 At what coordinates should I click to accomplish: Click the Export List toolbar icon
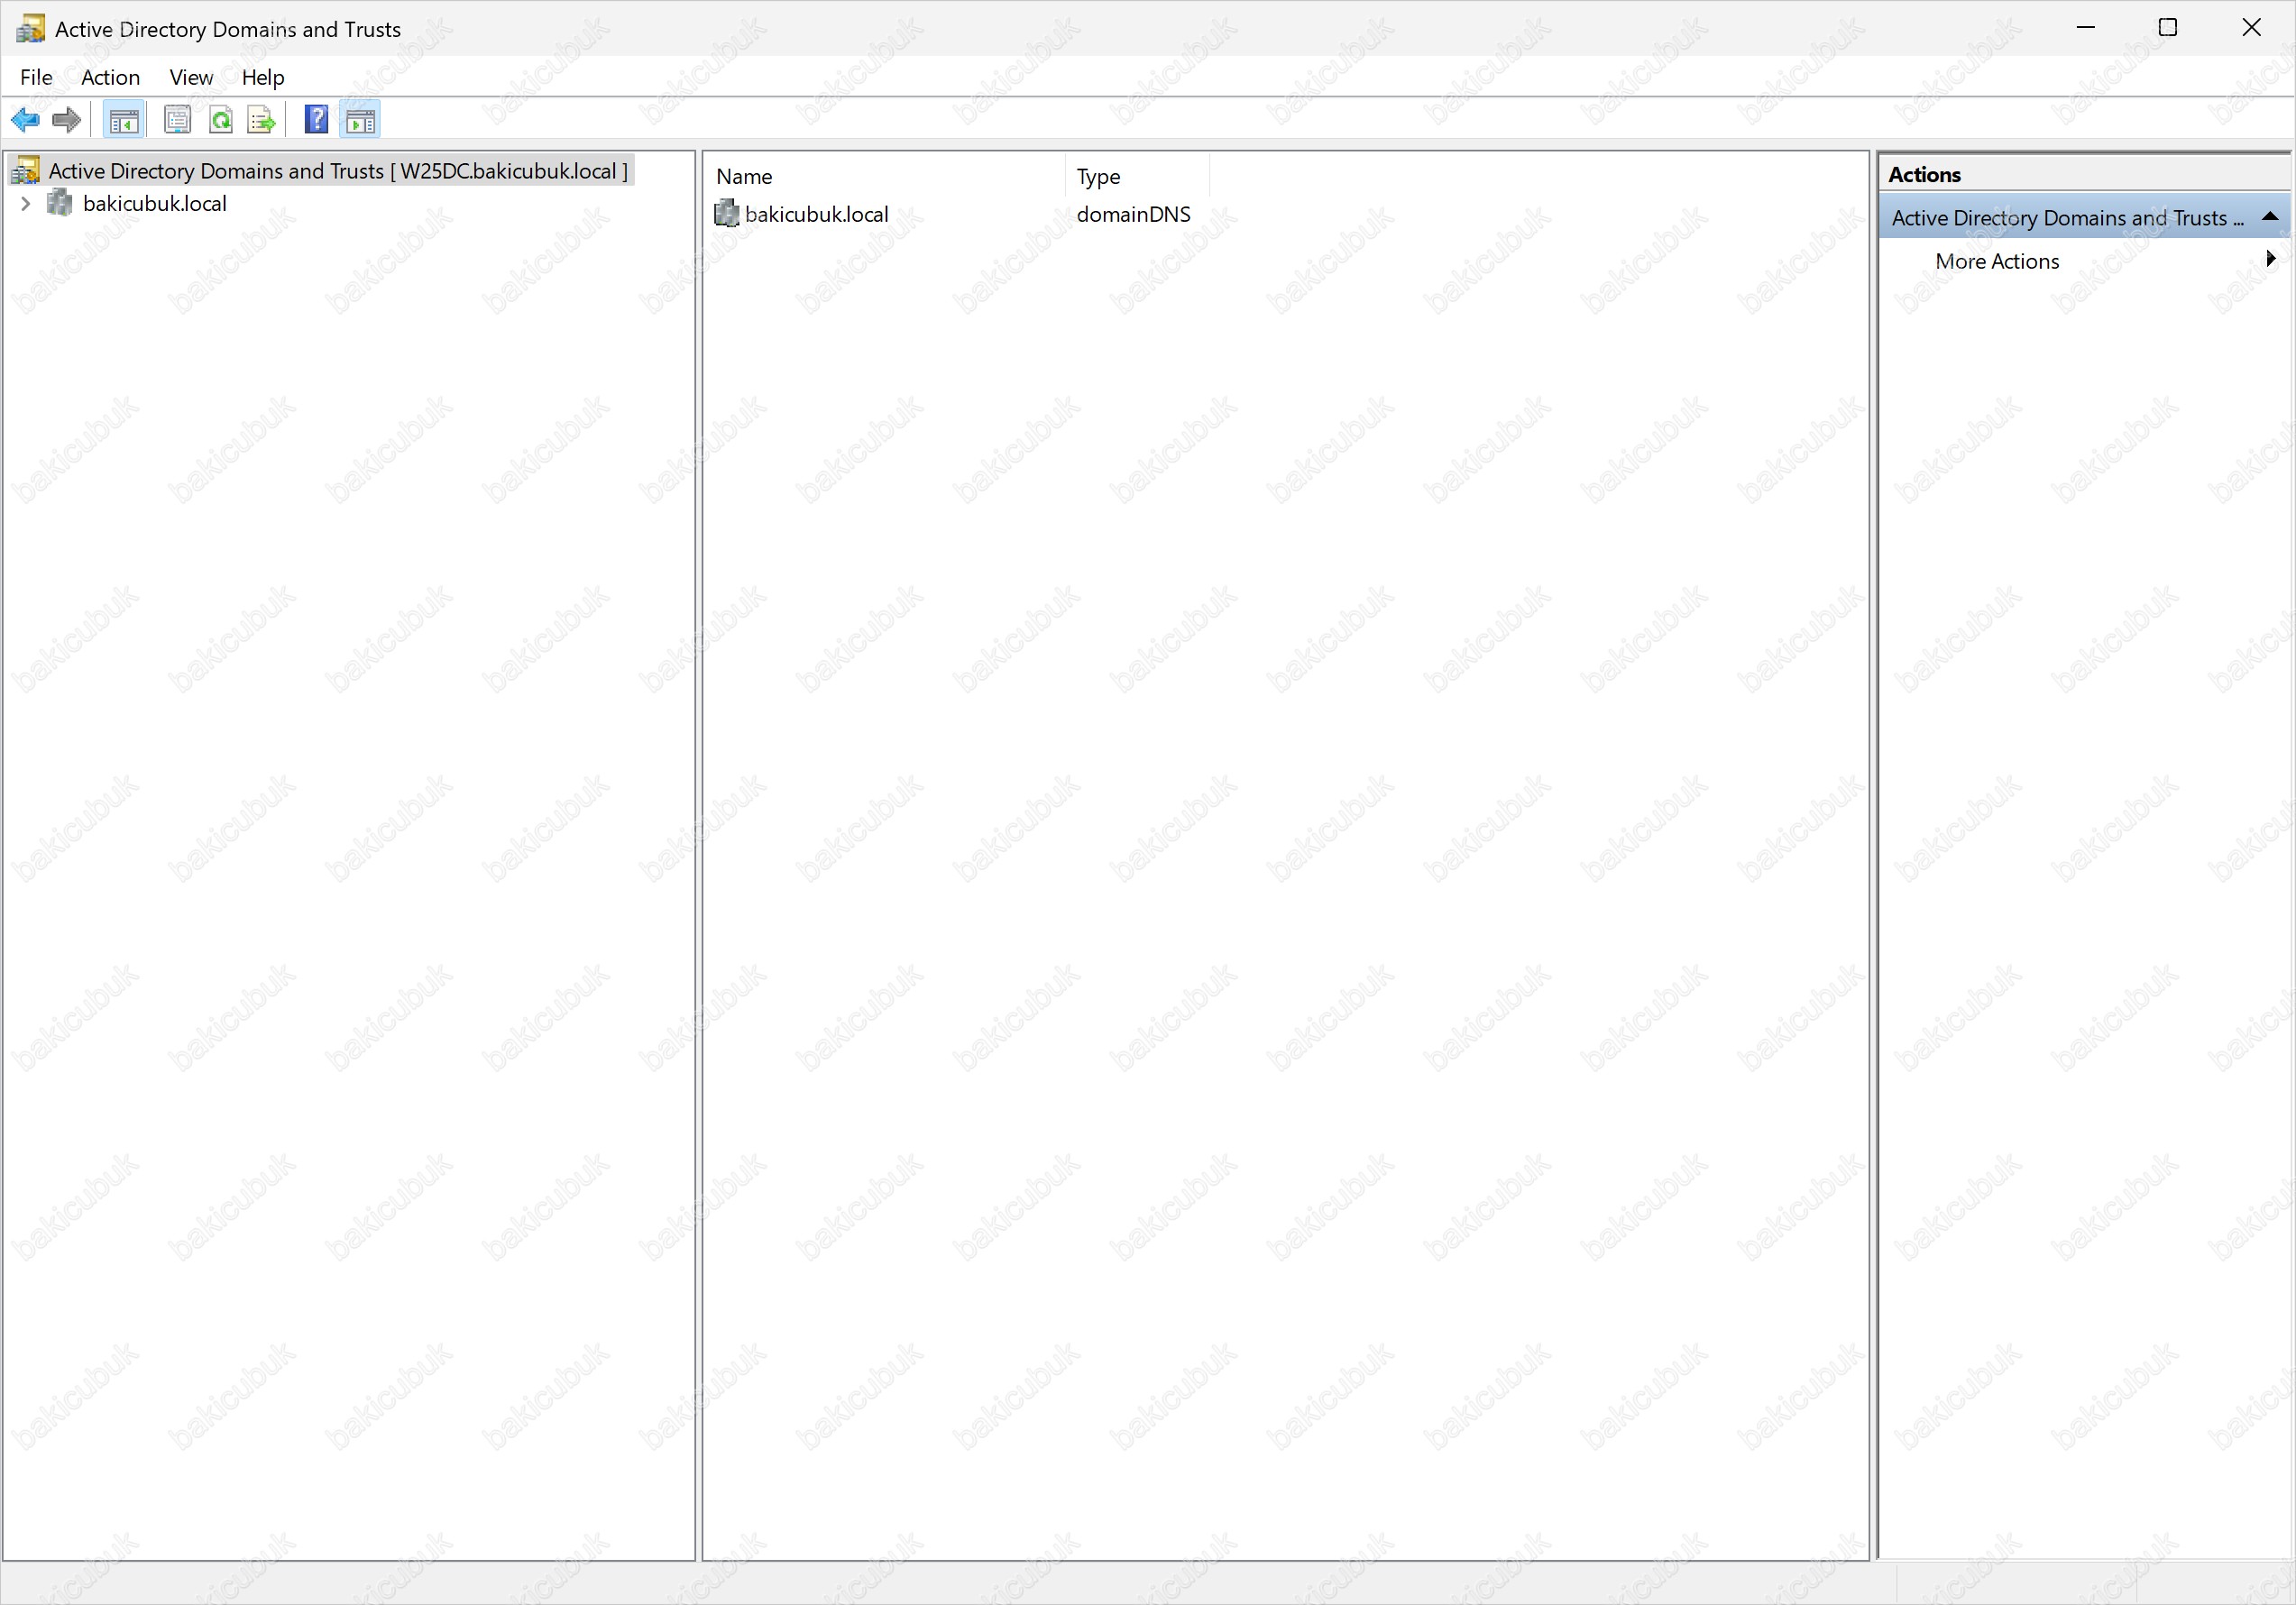pyautogui.click(x=262, y=121)
